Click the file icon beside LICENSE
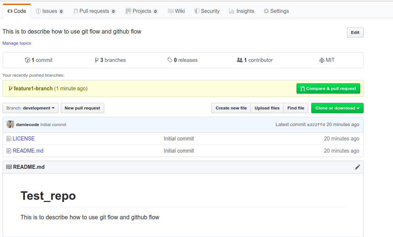Screen dimensions: 393x237 (8, 138)
